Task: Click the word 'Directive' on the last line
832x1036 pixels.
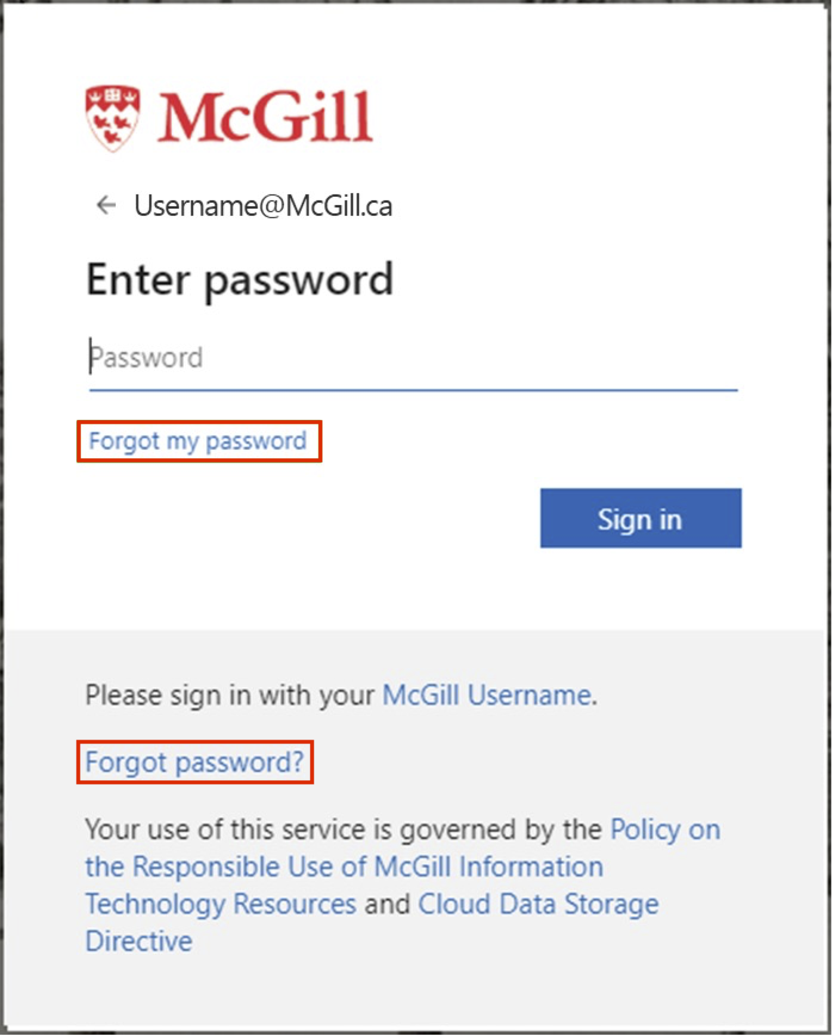Action: pyautogui.click(x=139, y=941)
